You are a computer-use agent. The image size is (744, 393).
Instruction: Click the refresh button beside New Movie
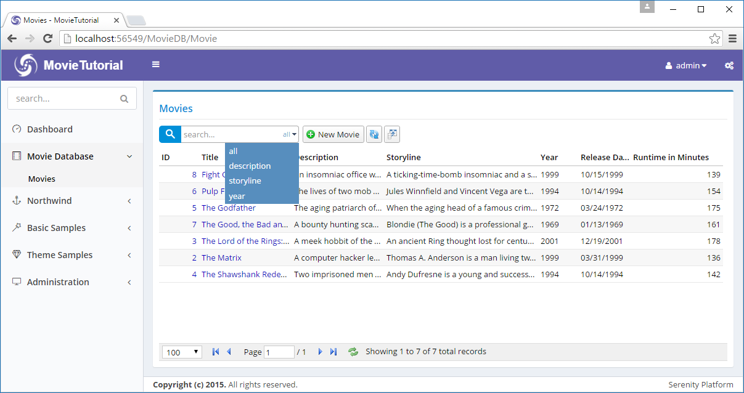coord(374,134)
